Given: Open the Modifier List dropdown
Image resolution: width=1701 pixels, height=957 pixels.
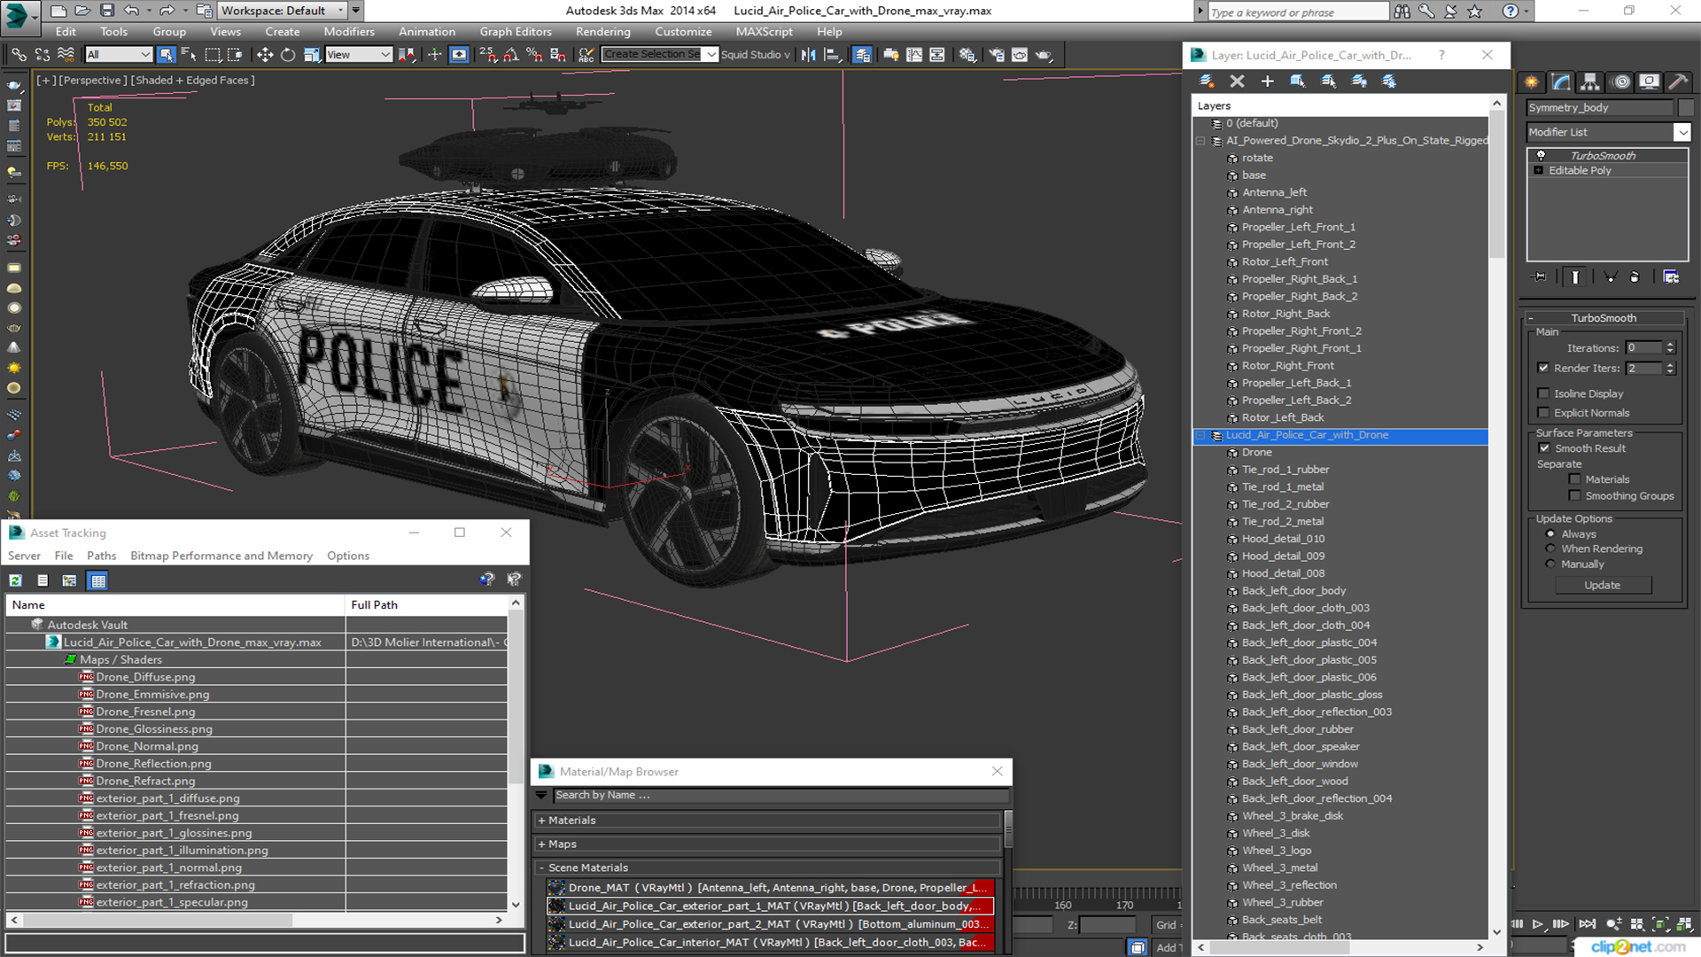Looking at the screenshot, I should click(1682, 132).
